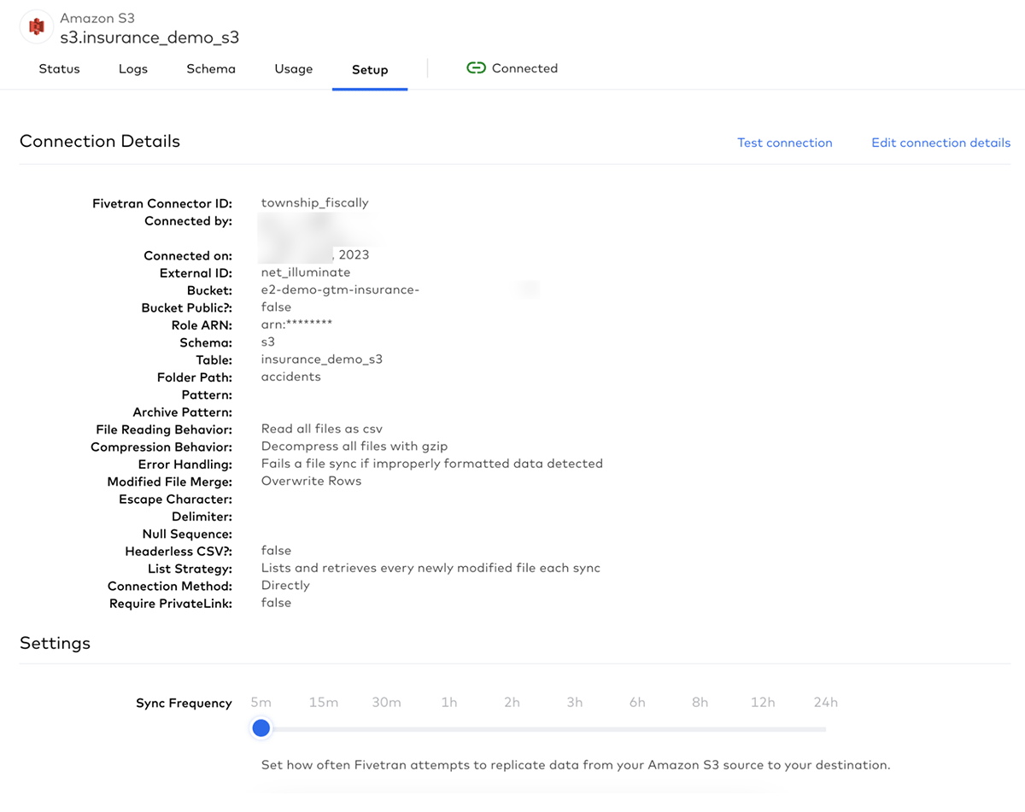View the Schema tab

tap(210, 69)
